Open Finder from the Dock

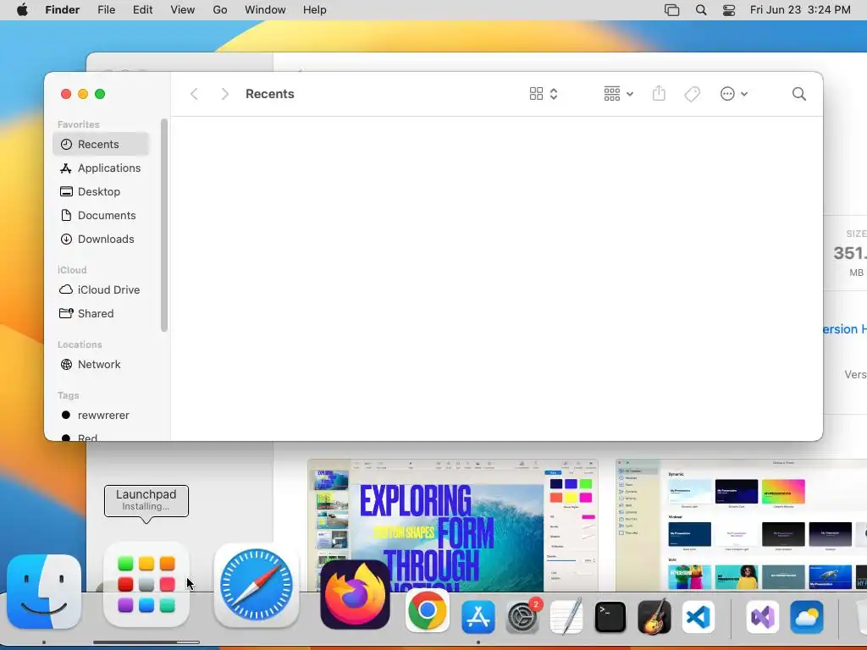(x=44, y=592)
